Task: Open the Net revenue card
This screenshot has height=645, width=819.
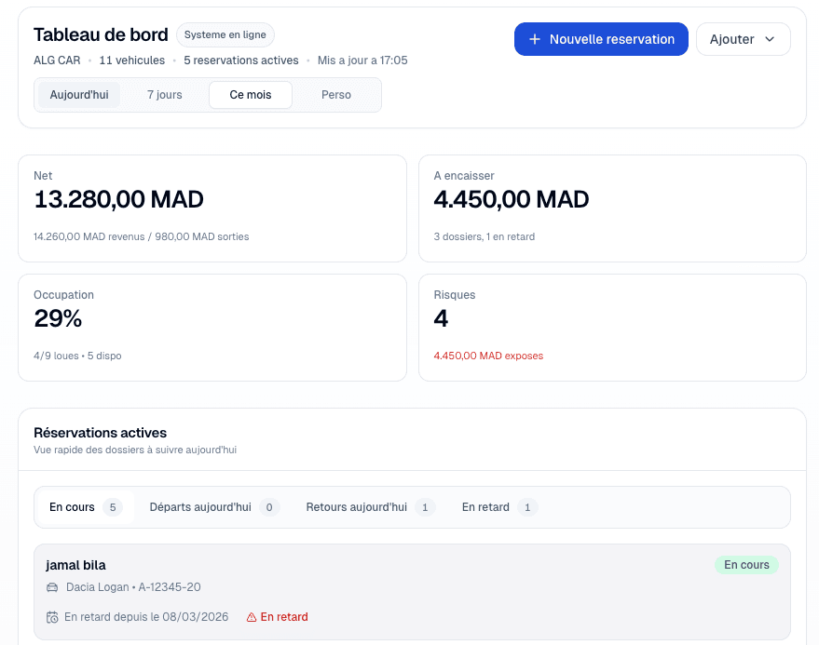Action: [x=212, y=208]
